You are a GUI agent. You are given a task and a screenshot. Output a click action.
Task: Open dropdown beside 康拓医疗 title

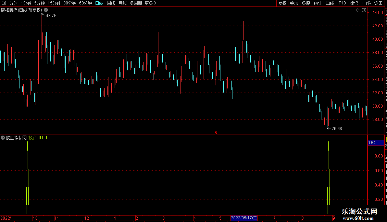[46, 10]
